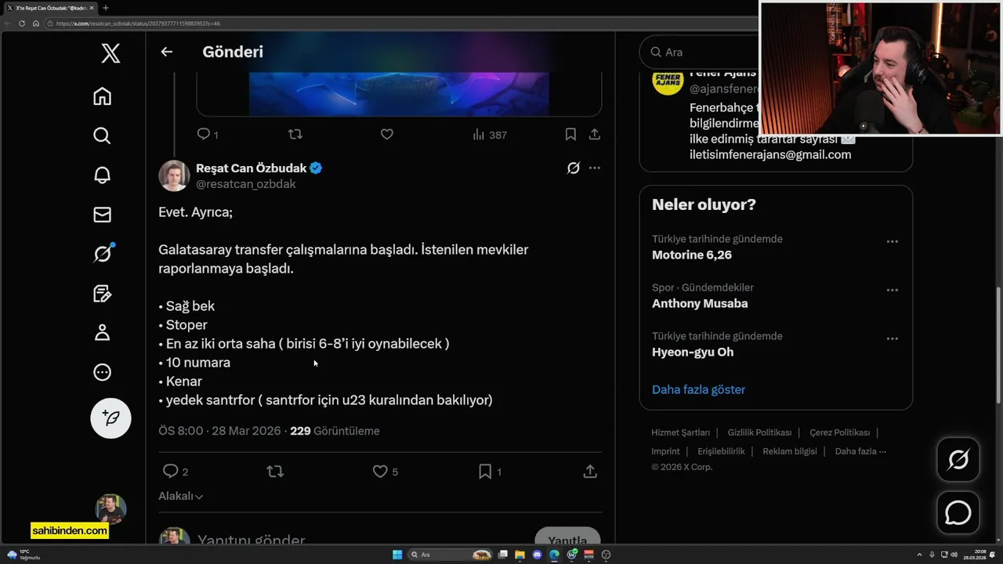This screenshot has width=1003, height=564.
Task: Open Discord from the taskbar
Action: [x=537, y=555]
